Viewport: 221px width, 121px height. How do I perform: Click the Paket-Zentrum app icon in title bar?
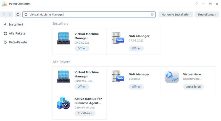(4, 4)
